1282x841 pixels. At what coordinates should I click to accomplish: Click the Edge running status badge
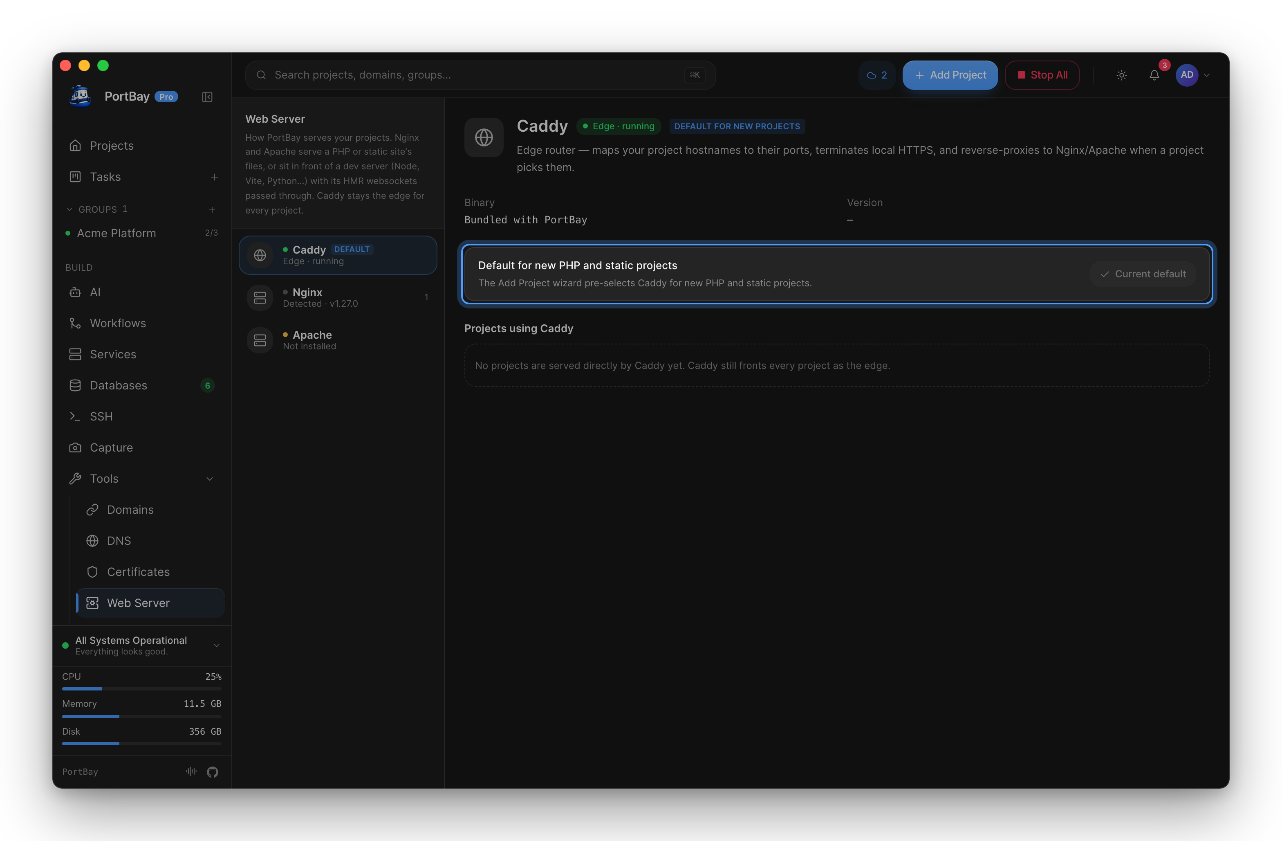tap(619, 126)
